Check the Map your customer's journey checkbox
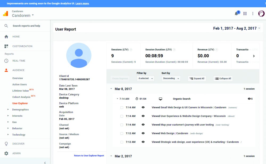This screenshot has height=164, width=266. 122,125
